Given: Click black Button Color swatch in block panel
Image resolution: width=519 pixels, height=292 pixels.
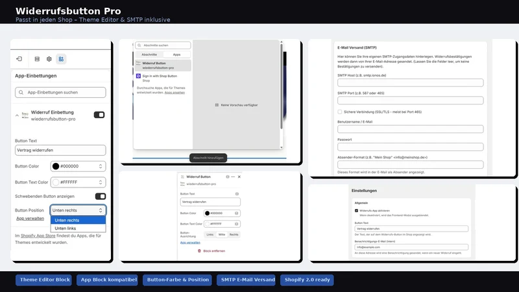Looking at the screenshot, I should tap(207, 213).
